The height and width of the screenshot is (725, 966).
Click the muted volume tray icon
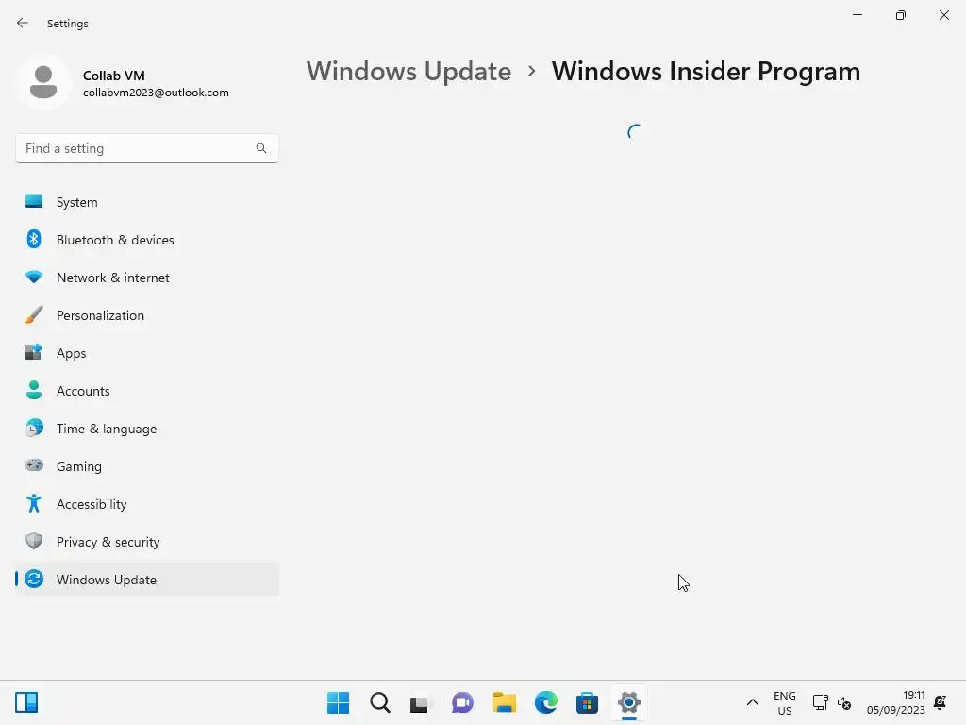pos(844,702)
